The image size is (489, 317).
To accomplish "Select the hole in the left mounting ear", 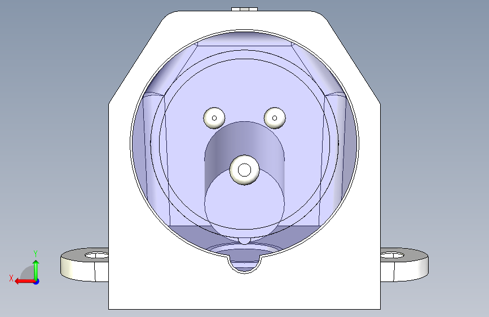I will [96, 256].
